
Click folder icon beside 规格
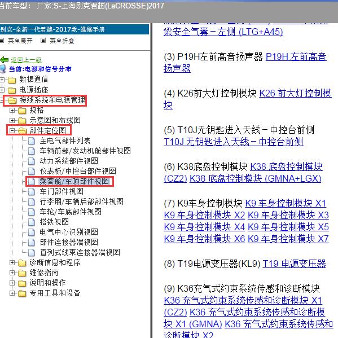point(22,111)
